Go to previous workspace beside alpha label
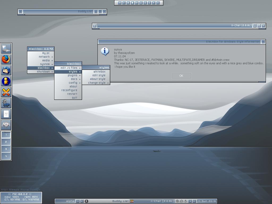This screenshot has width=272, height=204. point(78,201)
